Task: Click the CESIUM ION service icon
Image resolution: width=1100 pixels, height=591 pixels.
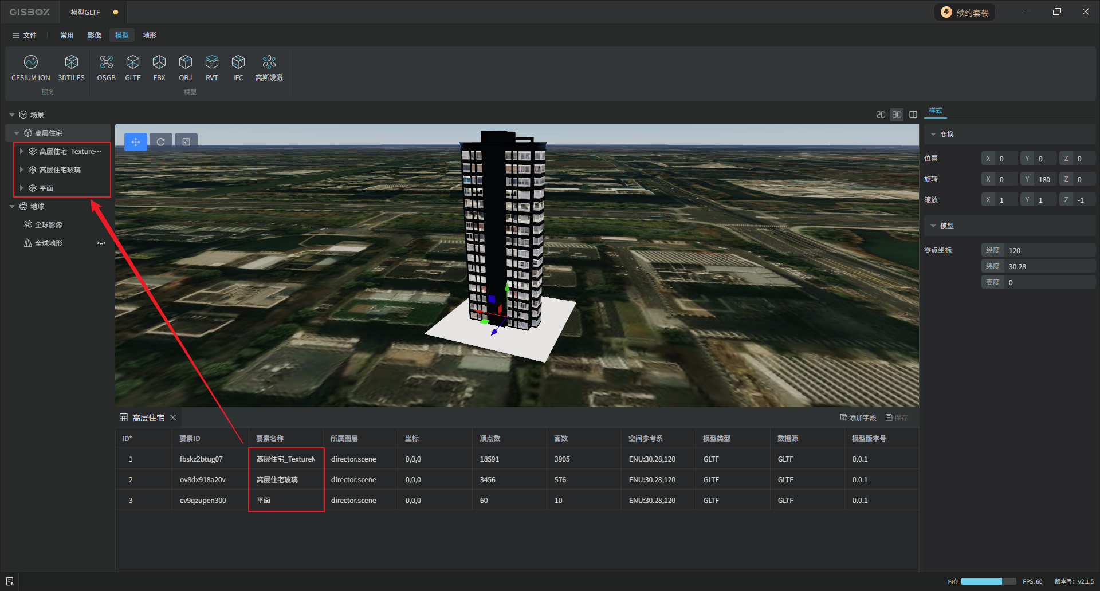Action: click(31, 62)
